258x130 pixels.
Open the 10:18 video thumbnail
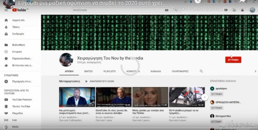tap(77, 97)
